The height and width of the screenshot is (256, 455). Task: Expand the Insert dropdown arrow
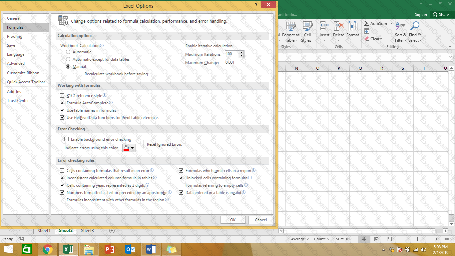pyautogui.click(x=324, y=41)
